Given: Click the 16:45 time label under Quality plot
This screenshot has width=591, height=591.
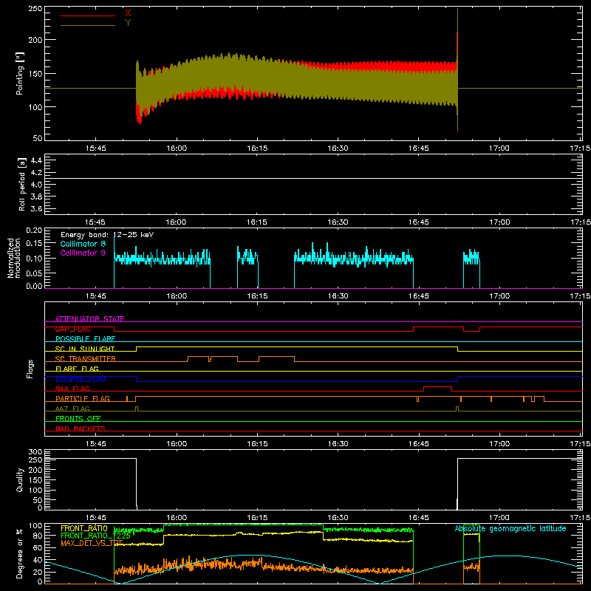Looking at the screenshot, I should 418,518.
